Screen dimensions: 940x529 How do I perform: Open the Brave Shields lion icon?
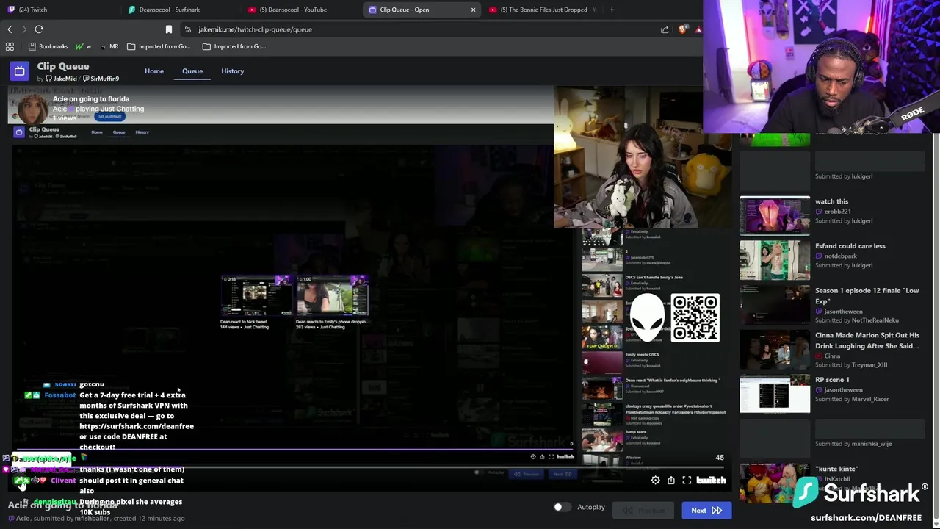coord(683,29)
